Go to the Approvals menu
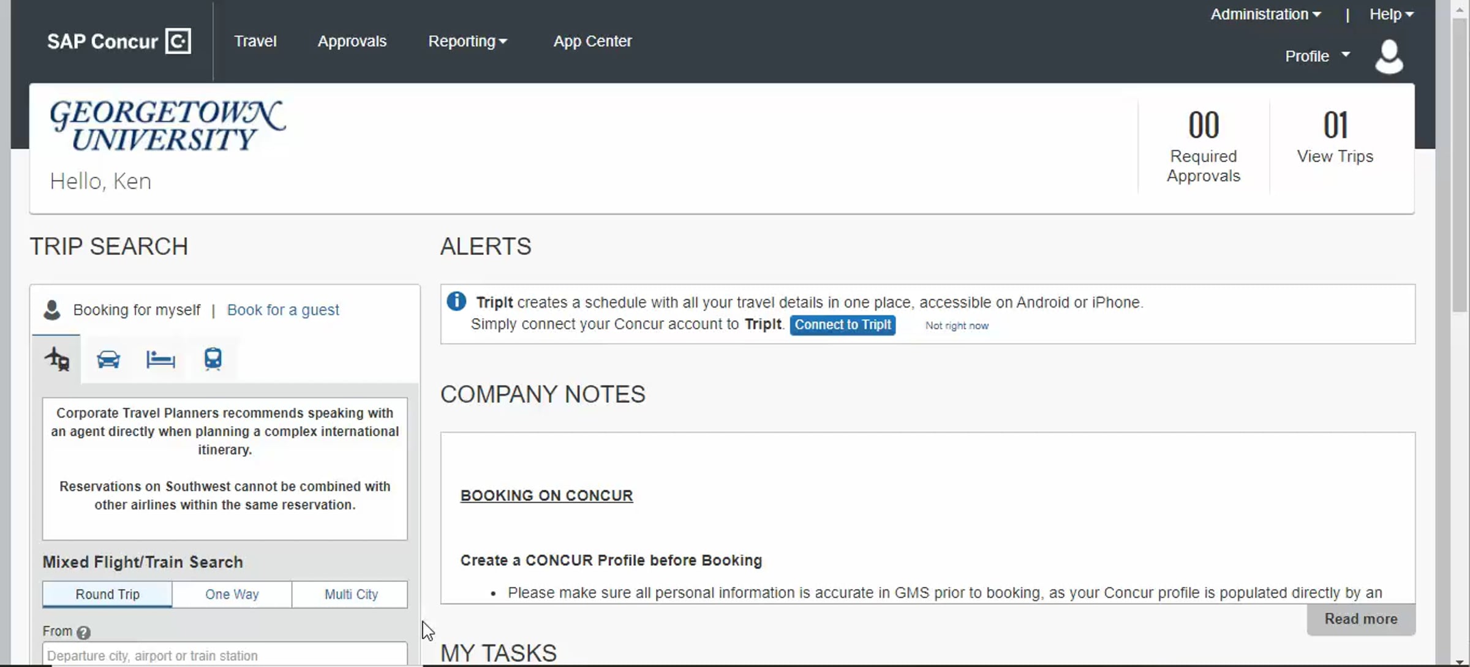This screenshot has width=1470, height=667. pyautogui.click(x=352, y=41)
